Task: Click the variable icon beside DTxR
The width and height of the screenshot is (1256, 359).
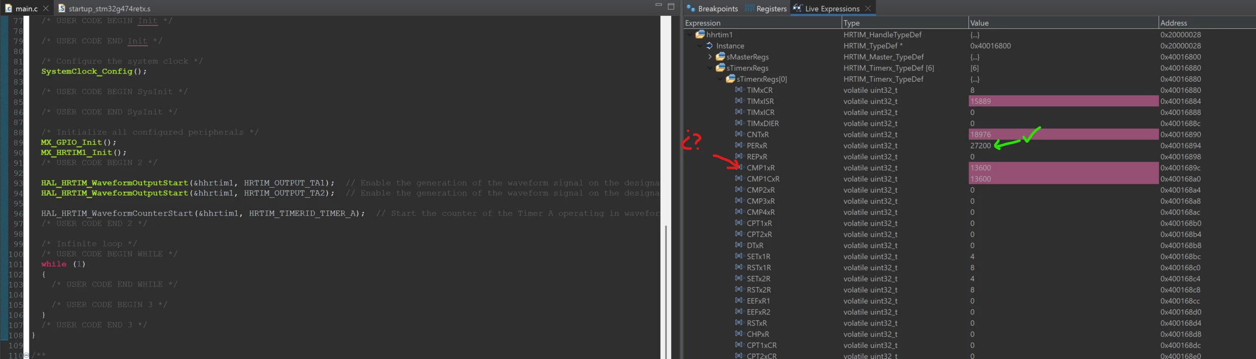Action: point(739,245)
